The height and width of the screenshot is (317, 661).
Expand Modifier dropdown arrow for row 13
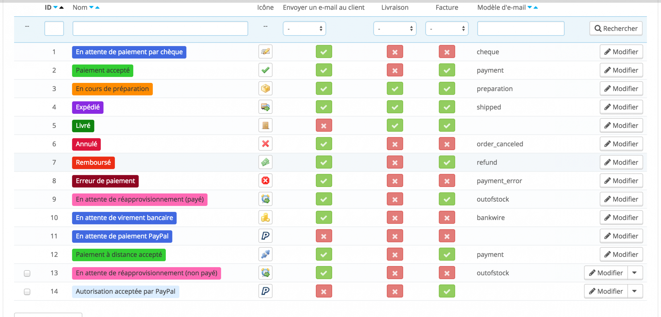click(635, 273)
